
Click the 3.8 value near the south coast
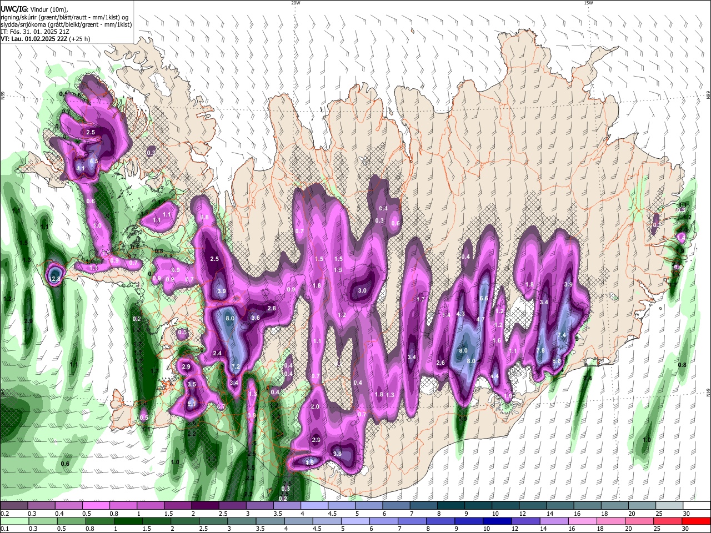click(x=337, y=454)
